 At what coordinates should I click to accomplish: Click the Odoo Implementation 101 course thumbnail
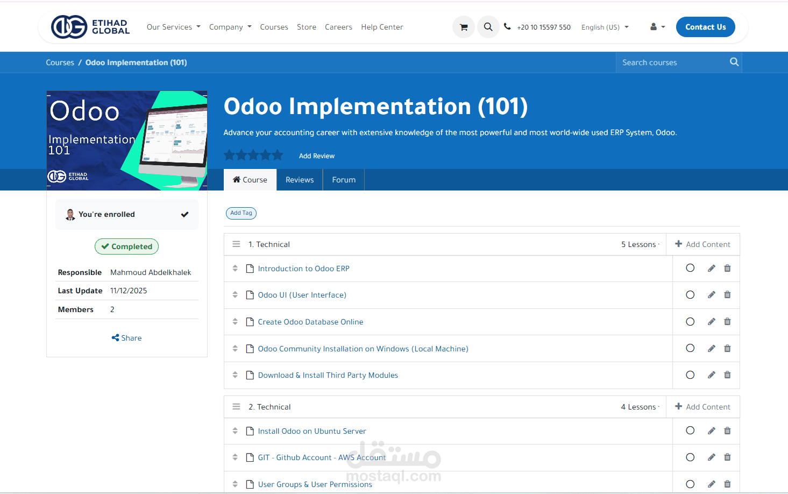[x=127, y=140]
